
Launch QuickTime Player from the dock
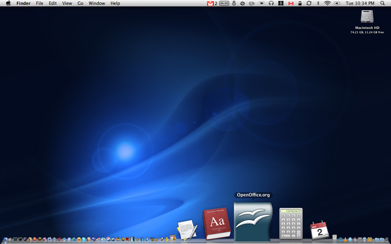pyautogui.click(x=340, y=239)
